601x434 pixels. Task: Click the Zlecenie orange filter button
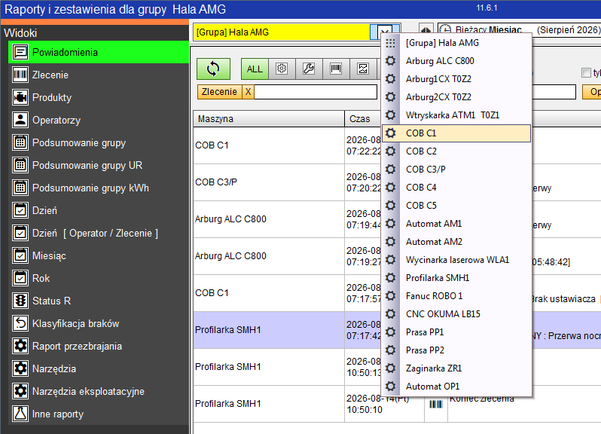220,92
